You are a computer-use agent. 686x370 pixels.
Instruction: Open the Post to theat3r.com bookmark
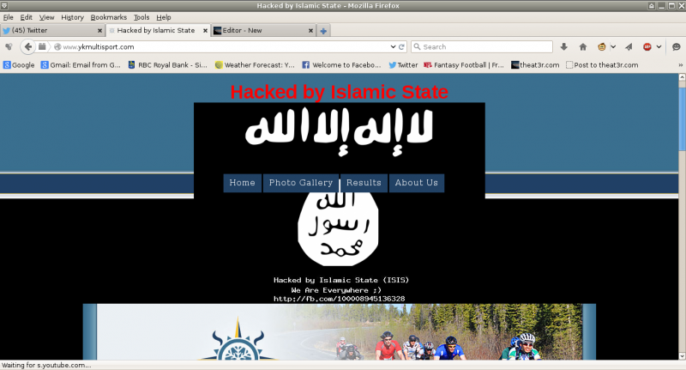tap(602, 64)
